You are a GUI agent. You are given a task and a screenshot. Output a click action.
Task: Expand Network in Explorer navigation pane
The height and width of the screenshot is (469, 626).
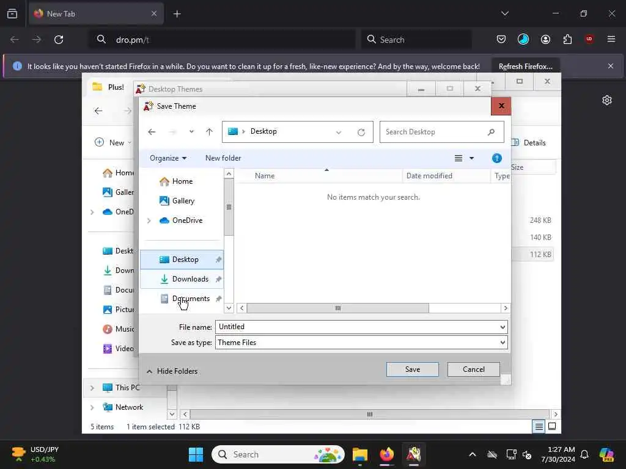[x=92, y=407]
